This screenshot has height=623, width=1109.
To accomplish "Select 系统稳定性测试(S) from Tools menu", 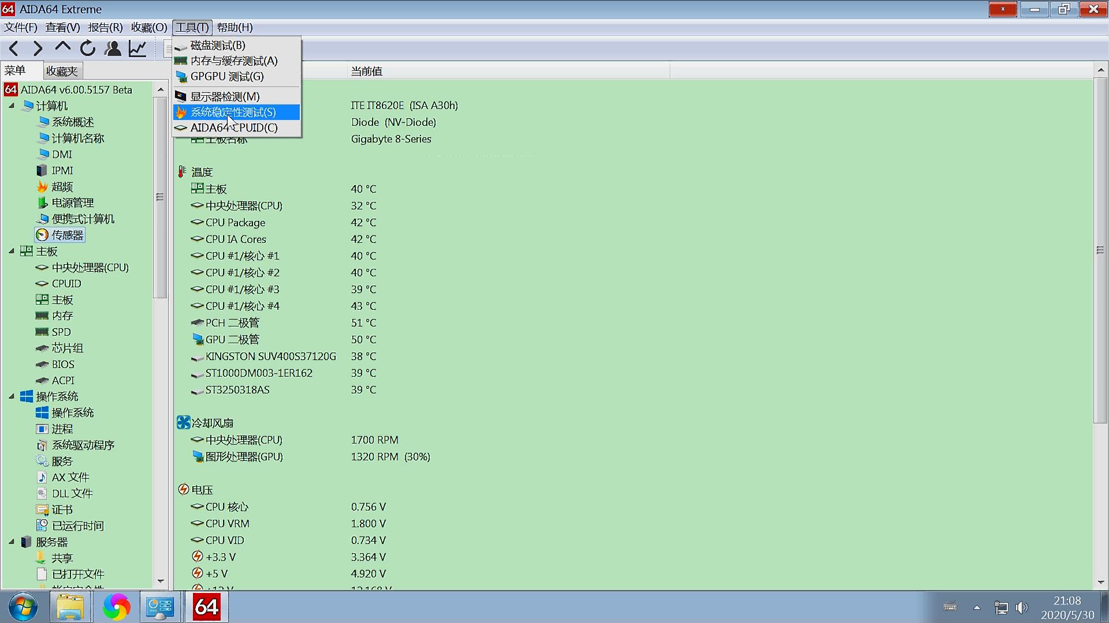I will click(233, 112).
